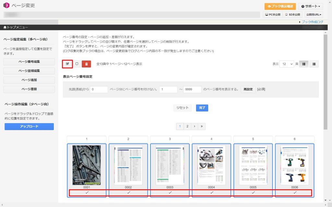
Task: Click the deselect-all empty box icon
Action: click(x=77, y=64)
